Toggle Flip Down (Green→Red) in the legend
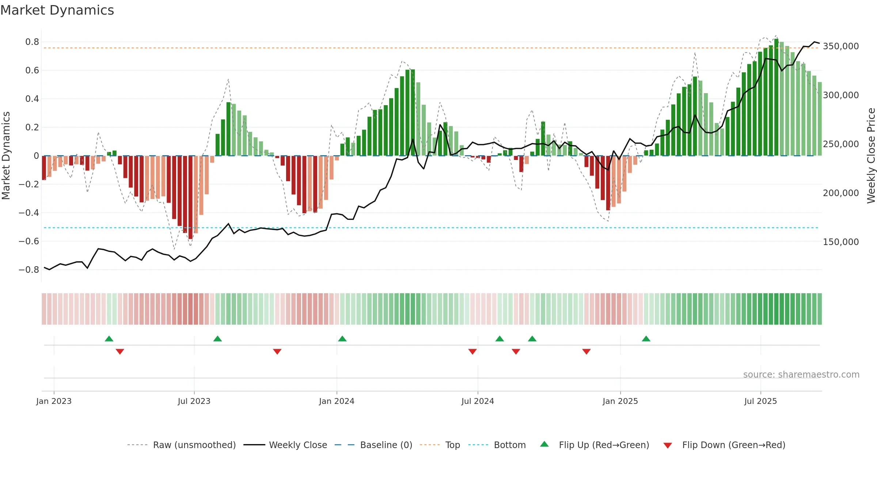The width and height of the screenshot is (877, 493). click(724, 445)
